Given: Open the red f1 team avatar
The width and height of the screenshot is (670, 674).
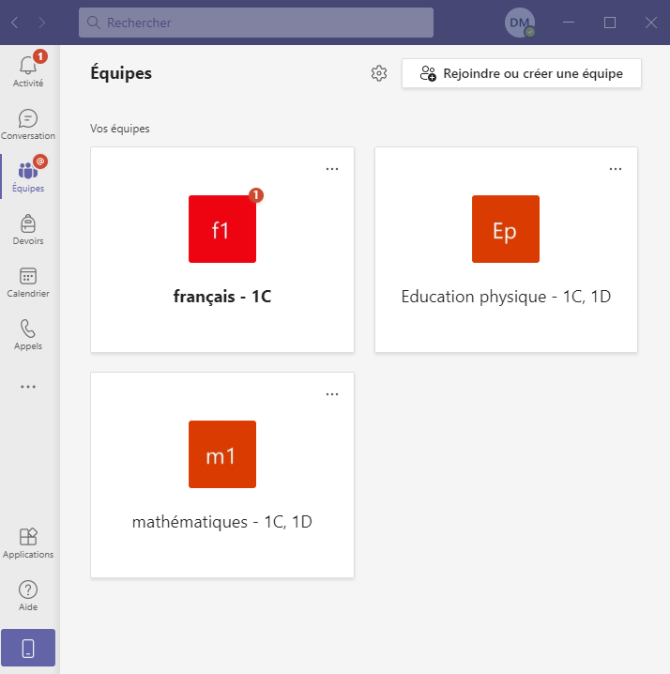Looking at the screenshot, I should point(222,229).
